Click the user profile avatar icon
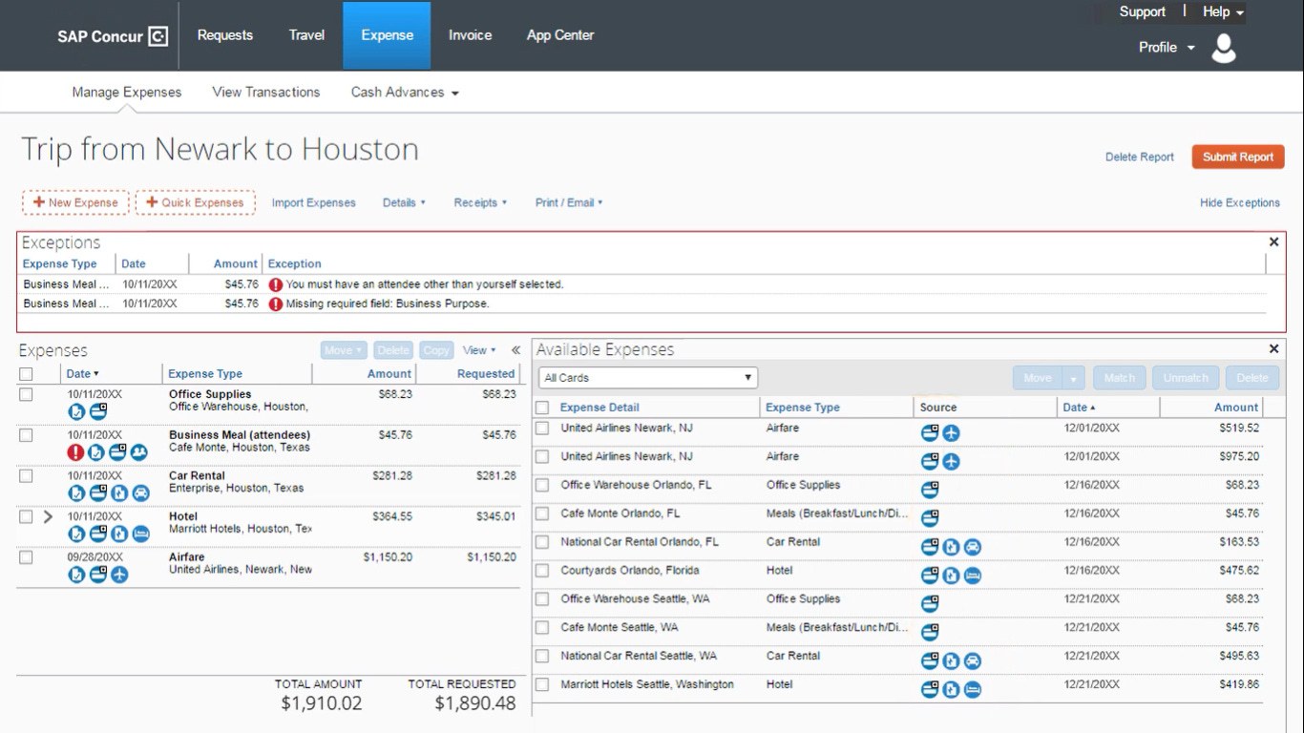 1223,48
